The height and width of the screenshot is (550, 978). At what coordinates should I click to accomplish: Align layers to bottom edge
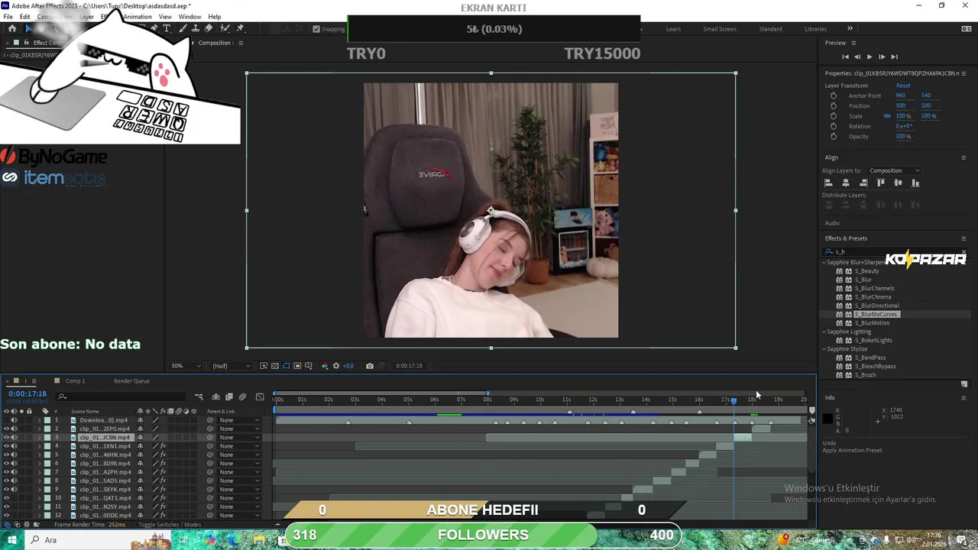coord(915,183)
